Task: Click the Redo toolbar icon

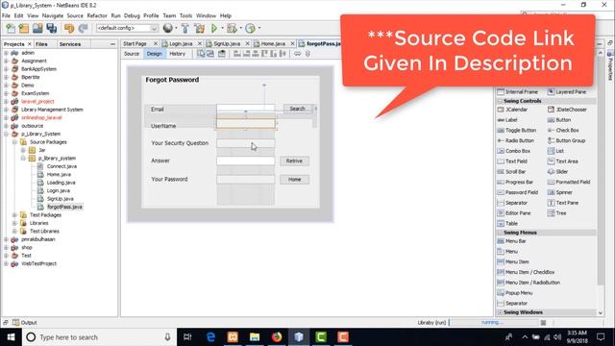Action: click(83, 28)
